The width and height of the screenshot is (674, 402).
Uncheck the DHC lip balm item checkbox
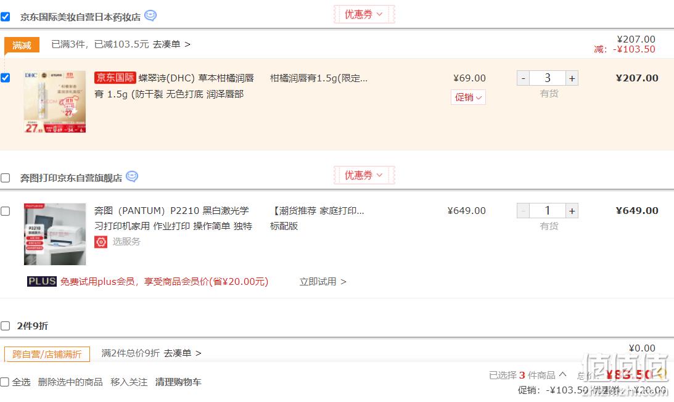pos(5,78)
